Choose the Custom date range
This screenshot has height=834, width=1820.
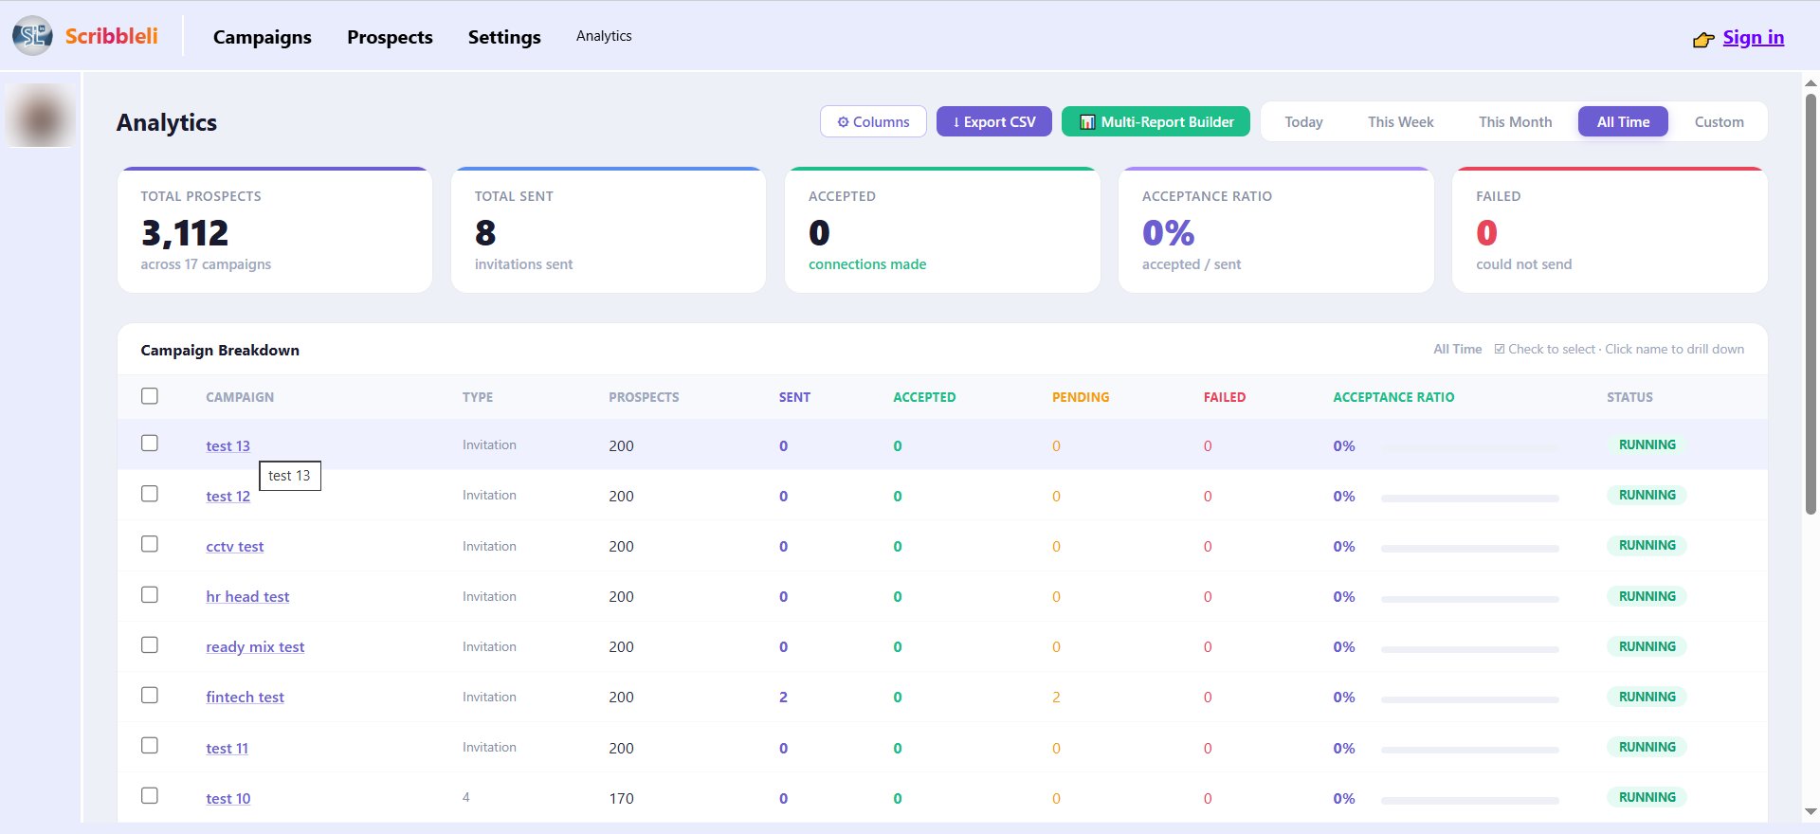pos(1719,121)
